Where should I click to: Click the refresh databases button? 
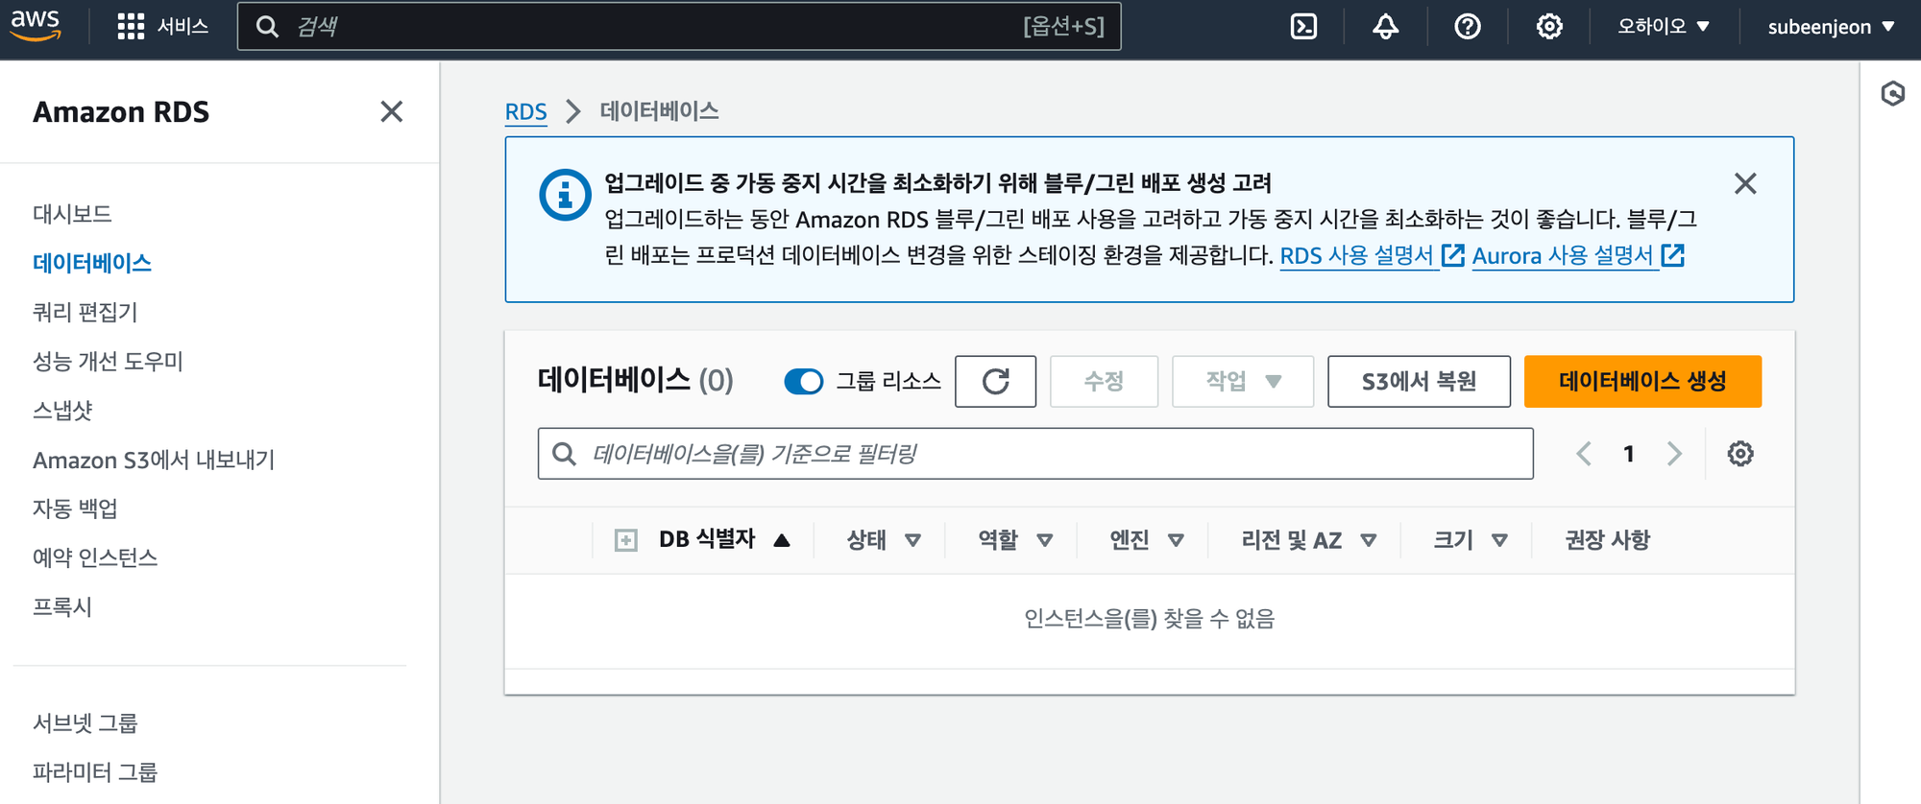(995, 381)
